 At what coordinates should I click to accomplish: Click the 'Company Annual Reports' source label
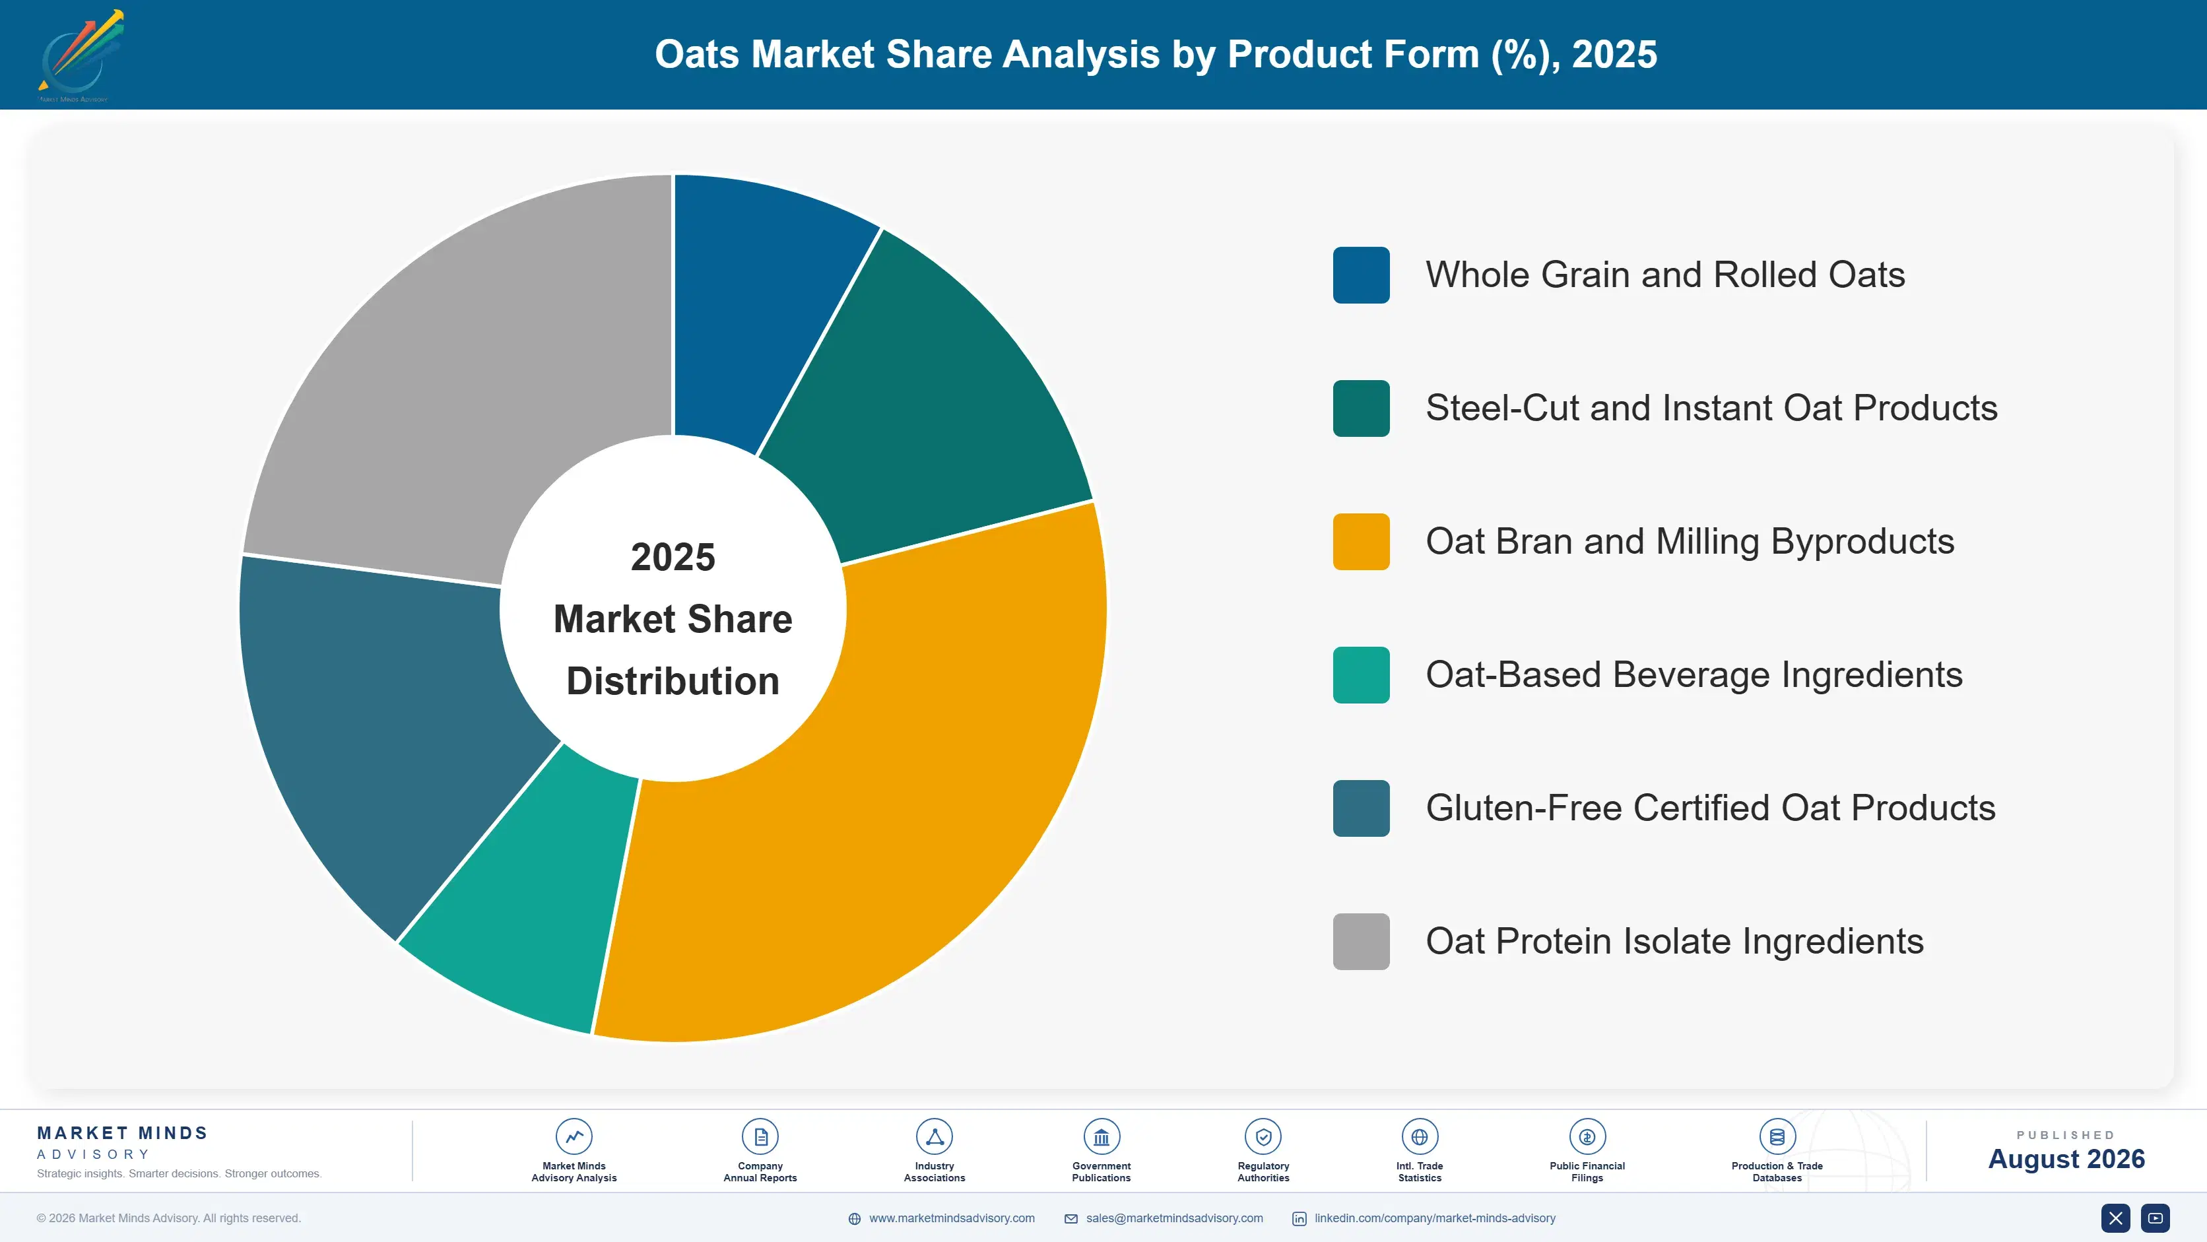(760, 1172)
